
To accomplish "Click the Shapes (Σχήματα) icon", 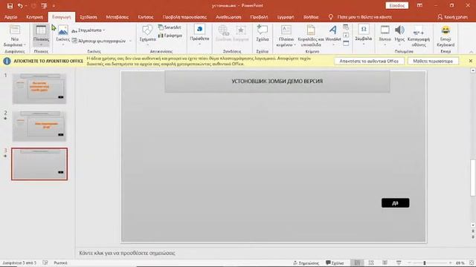I will click(x=147, y=30).
